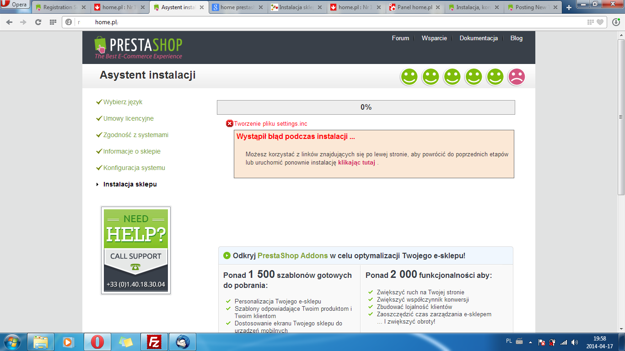Click the 'Tworzenie pliku settings.inc' error text

pos(271,124)
